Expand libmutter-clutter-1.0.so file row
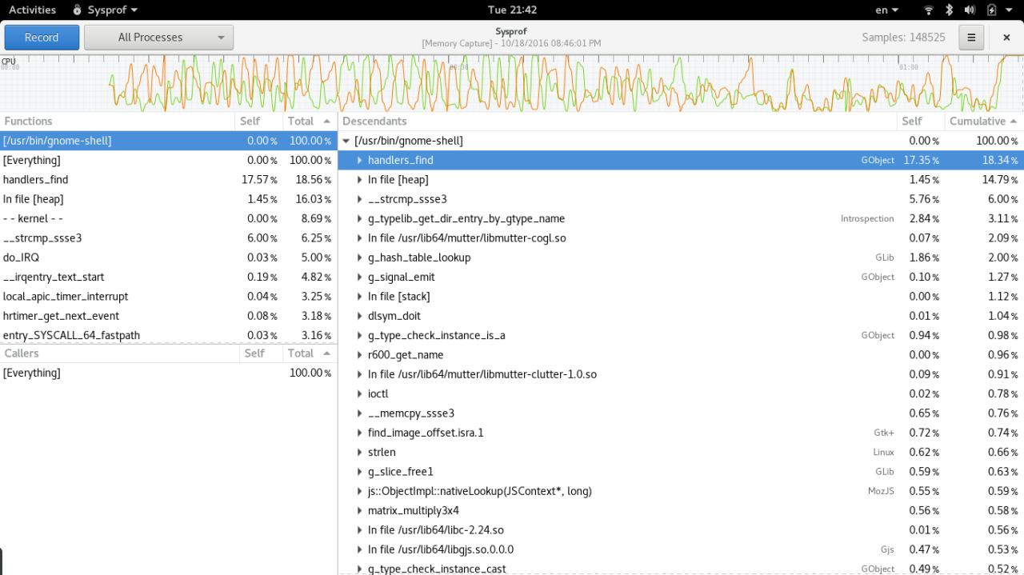 [359, 374]
